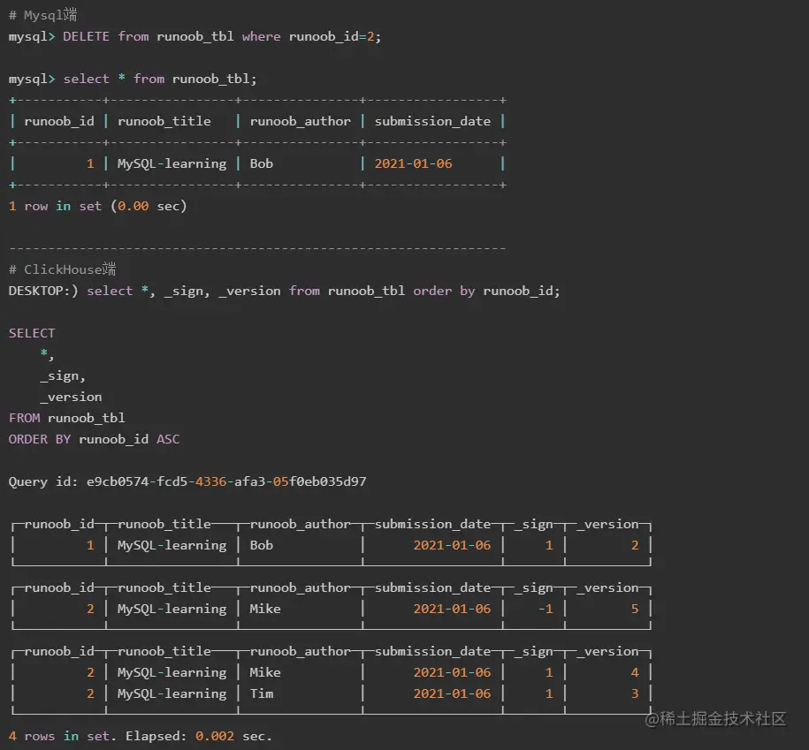Image resolution: width=809 pixels, height=750 pixels.
Task: Click version value 3 in Tim's row
Action: point(635,693)
